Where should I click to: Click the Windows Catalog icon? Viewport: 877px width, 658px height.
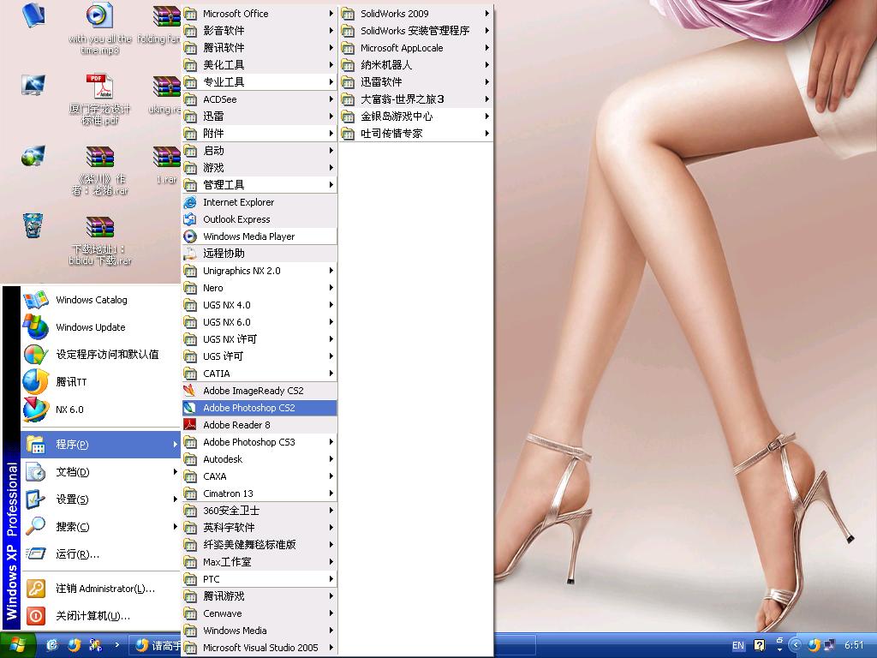[35, 300]
